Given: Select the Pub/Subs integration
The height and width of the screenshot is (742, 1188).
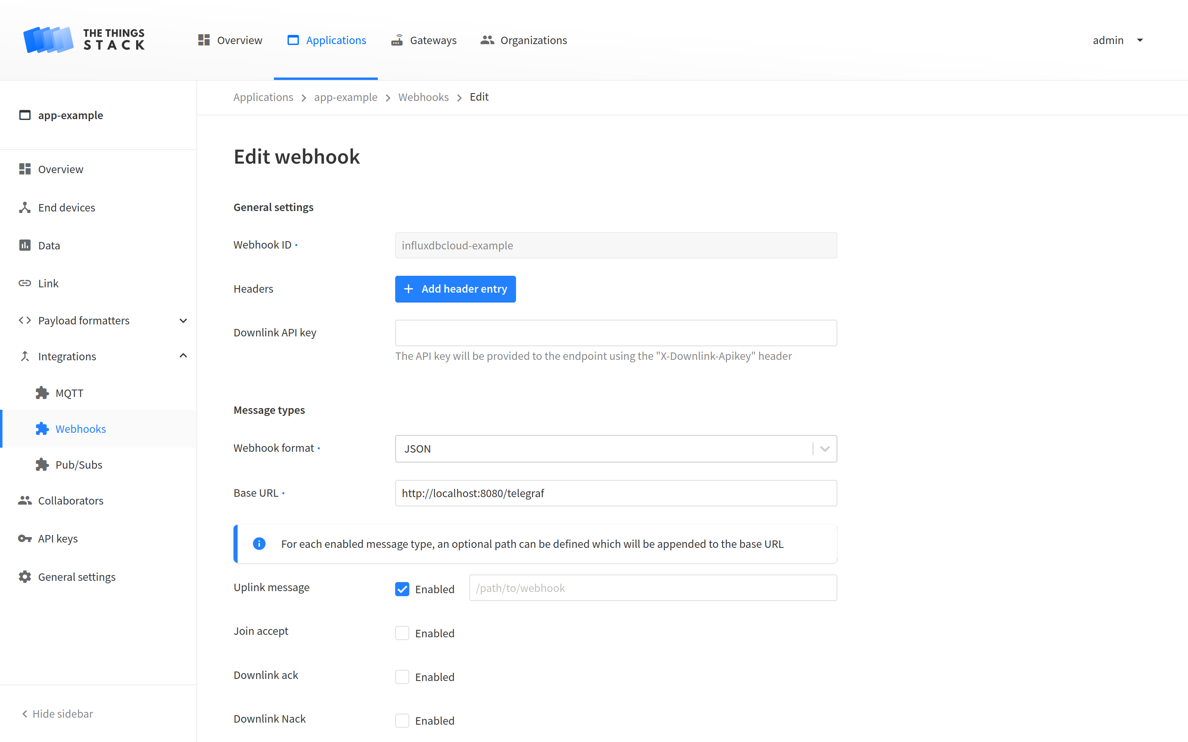Looking at the screenshot, I should click(x=78, y=464).
